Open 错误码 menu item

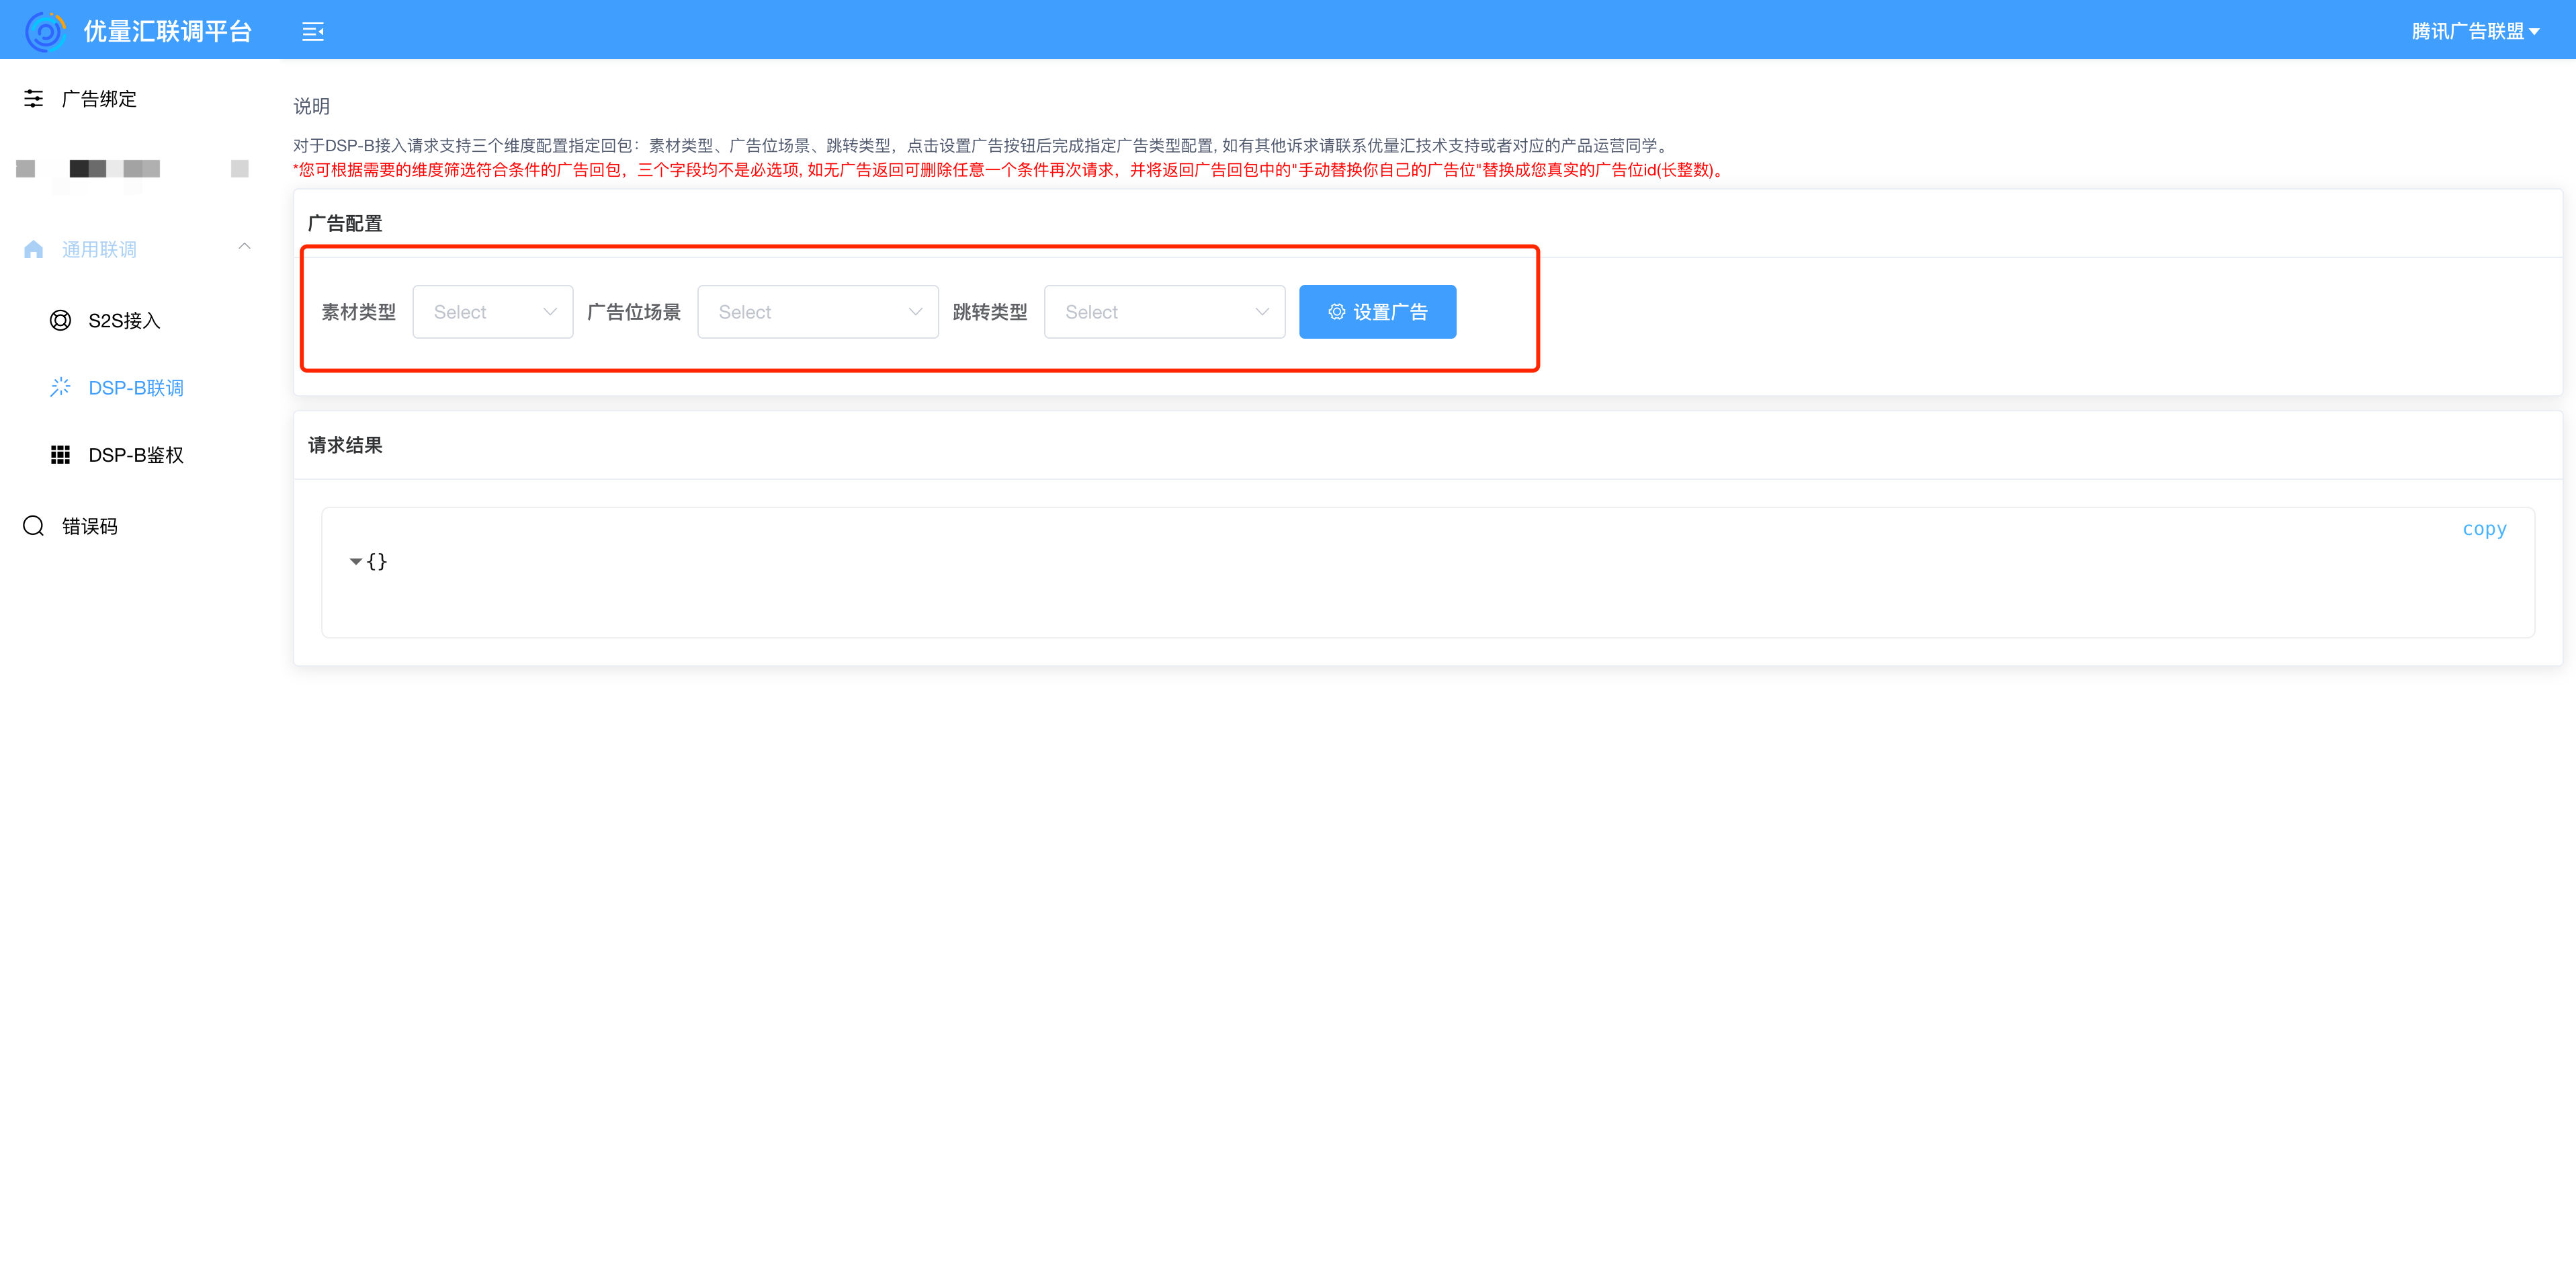pyautogui.click(x=90, y=526)
